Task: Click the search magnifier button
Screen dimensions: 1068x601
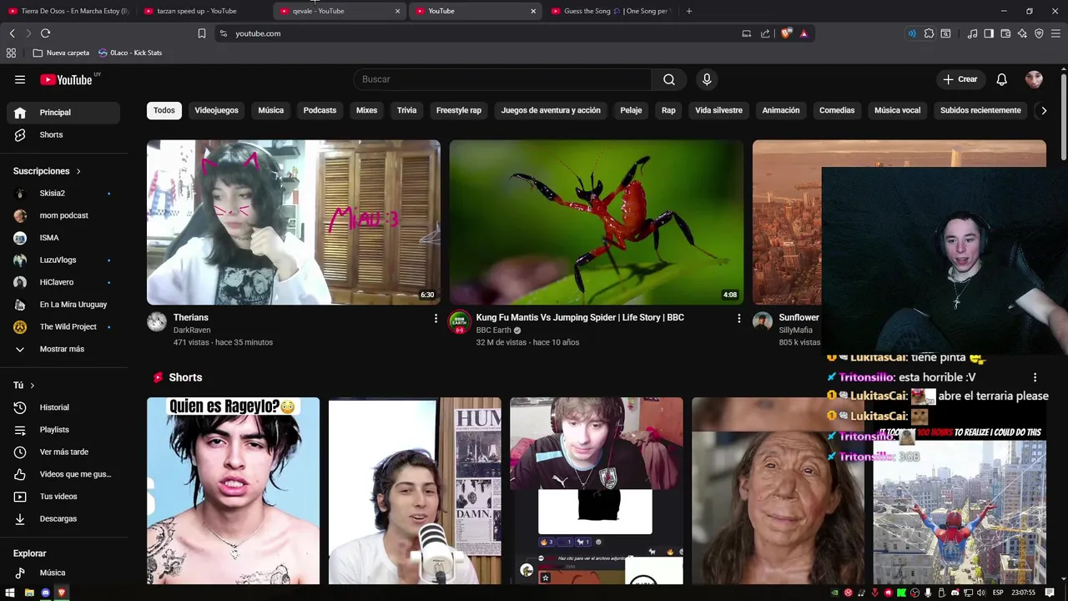Action: 669,79
